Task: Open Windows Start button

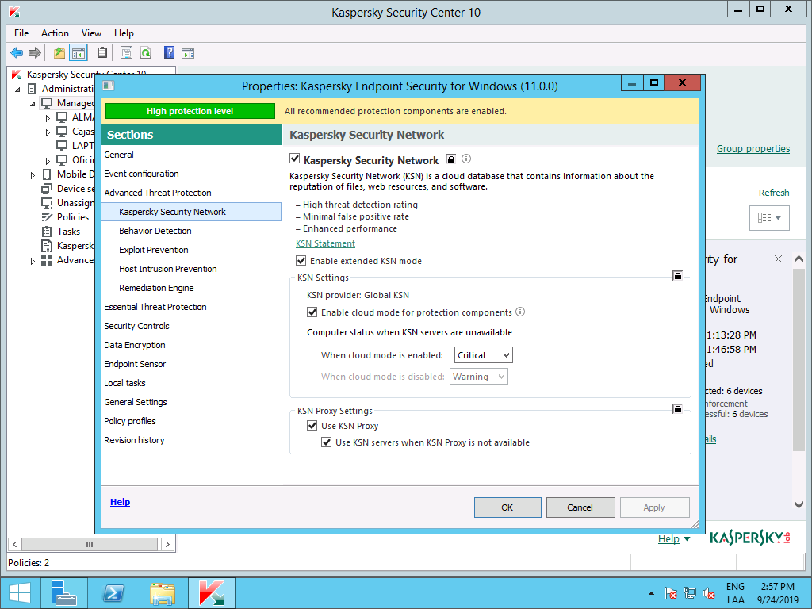Action: 20,593
